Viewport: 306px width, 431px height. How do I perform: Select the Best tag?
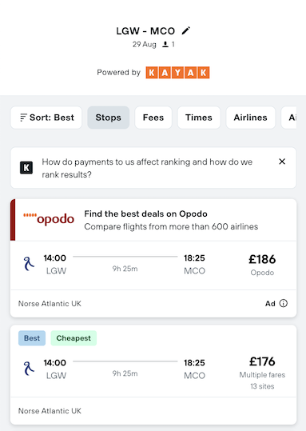click(32, 338)
